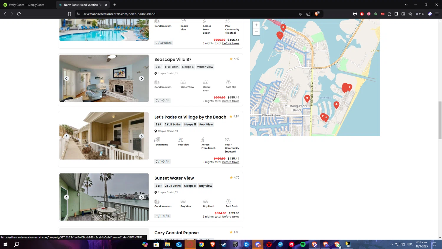Close the North Padre Island tab
The height and width of the screenshot is (249, 442).
tap(106, 5)
